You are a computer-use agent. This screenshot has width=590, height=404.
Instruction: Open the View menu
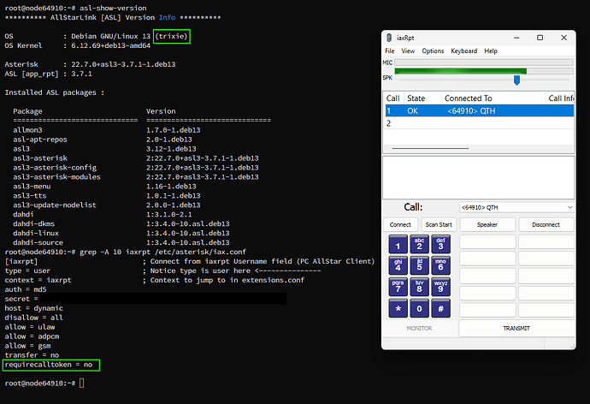(x=408, y=51)
